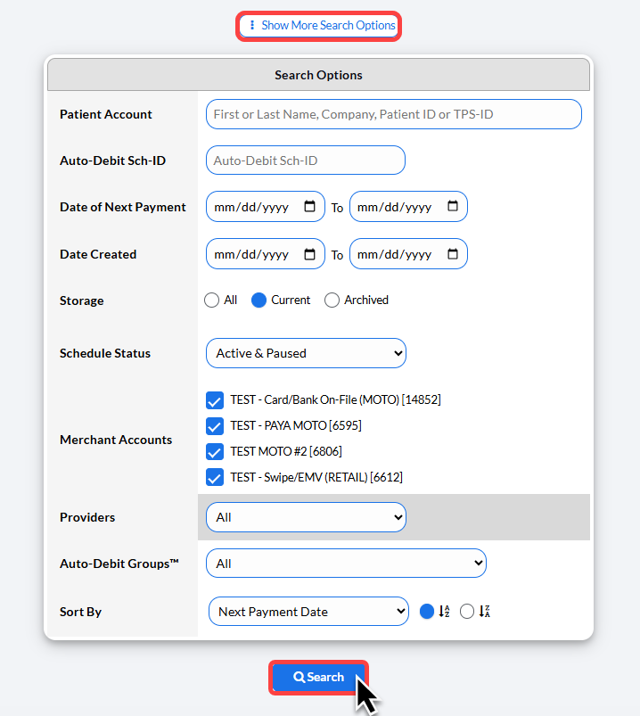The height and width of the screenshot is (716, 640).
Task: Open calendar for Date of Next Payment end
Action: [x=453, y=206]
